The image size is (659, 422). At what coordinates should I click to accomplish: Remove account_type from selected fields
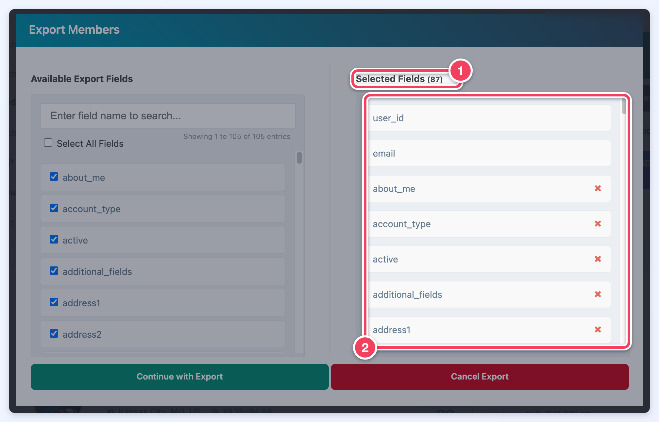[x=598, y=224]
